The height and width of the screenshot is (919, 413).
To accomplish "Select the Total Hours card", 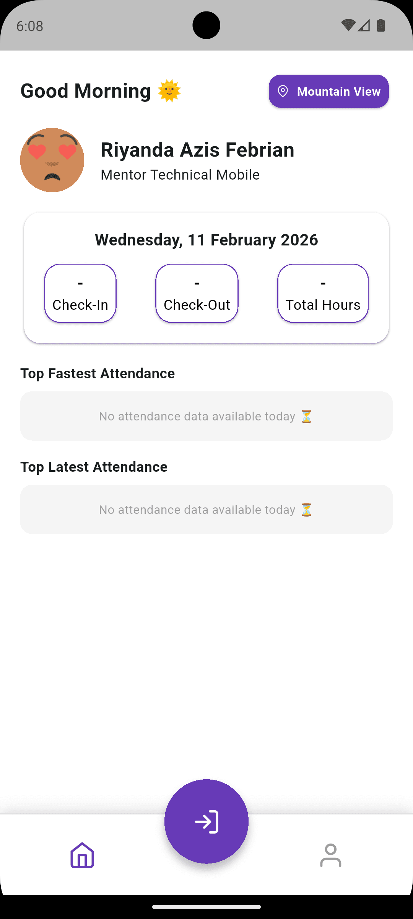I will click(x=323, y=293).
